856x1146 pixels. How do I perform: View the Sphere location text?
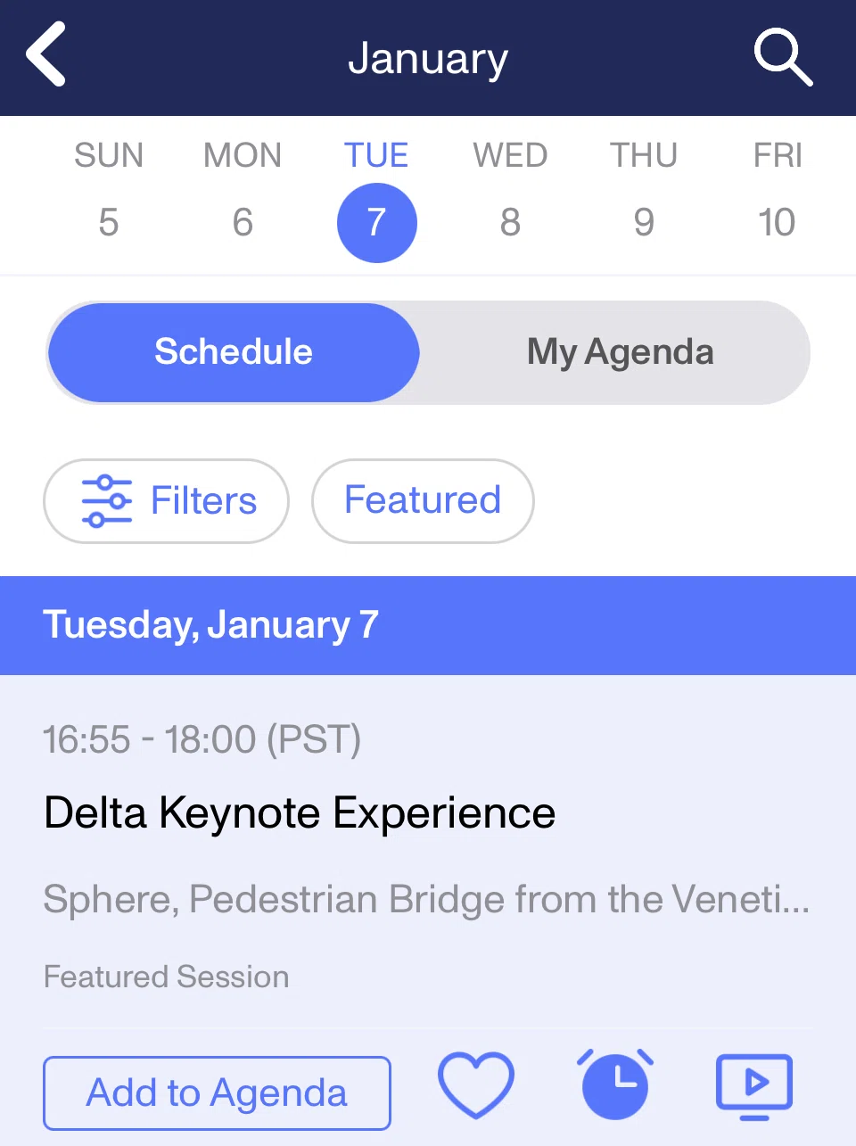pos(426,899)
